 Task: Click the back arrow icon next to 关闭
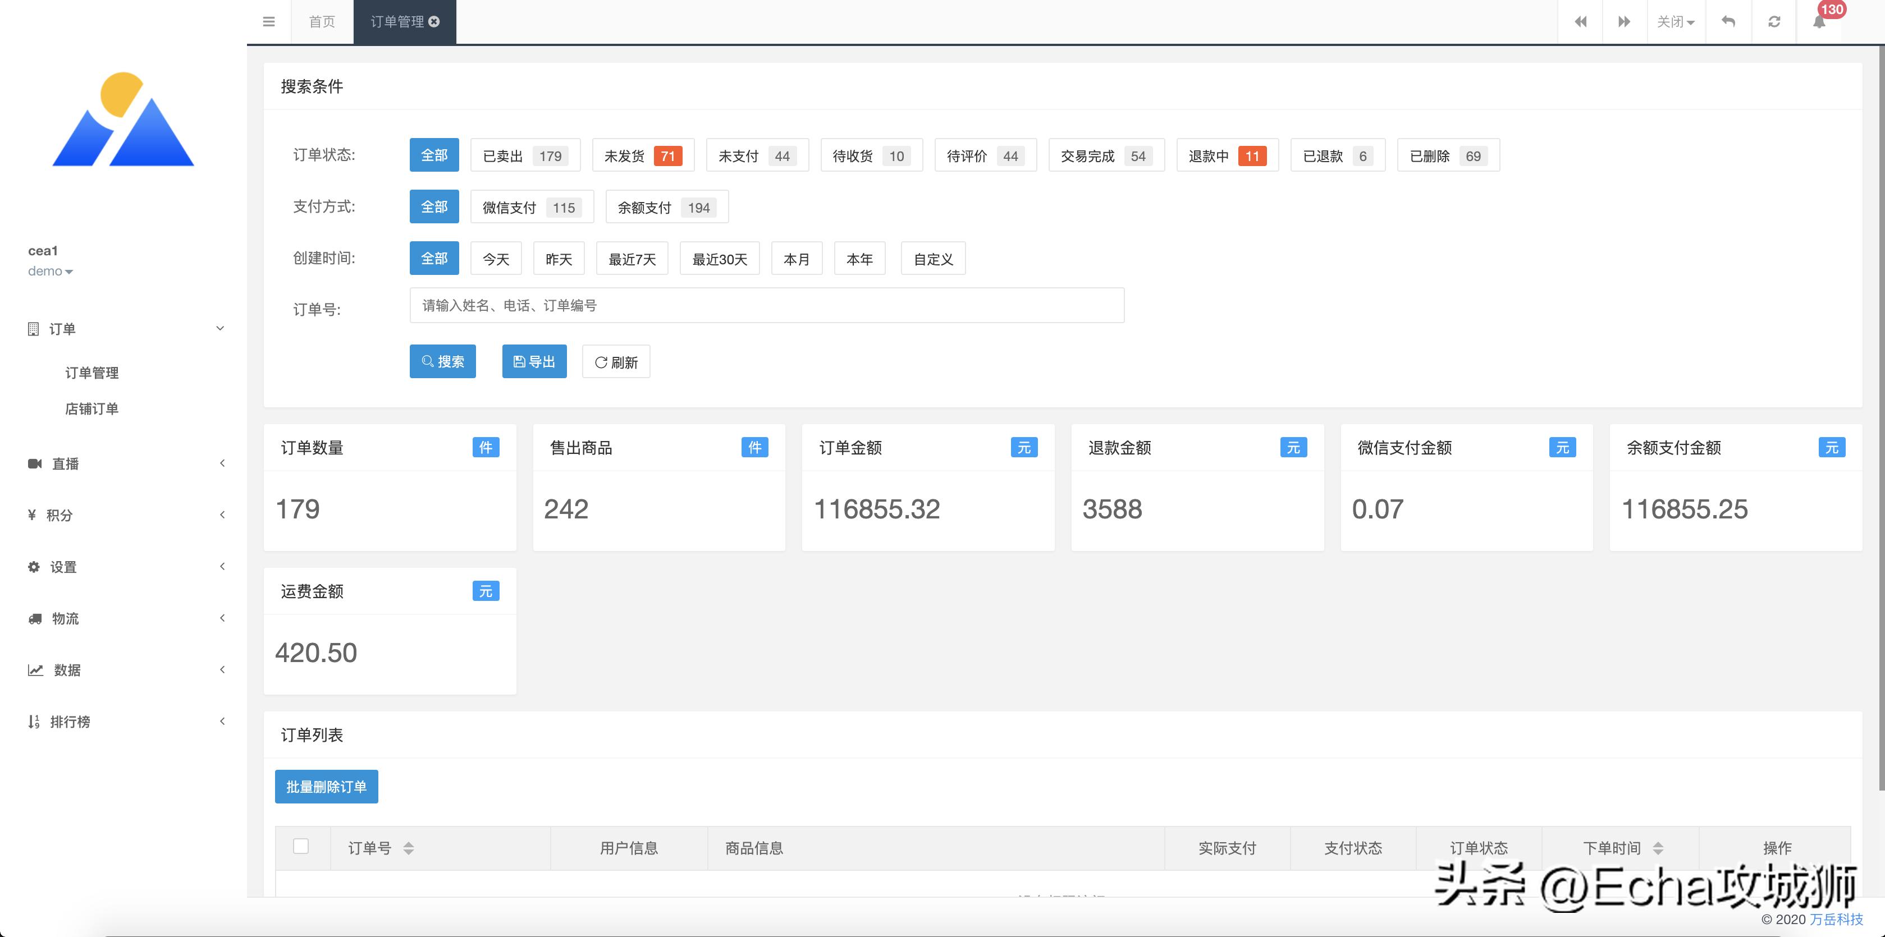tap(1728, 21)
